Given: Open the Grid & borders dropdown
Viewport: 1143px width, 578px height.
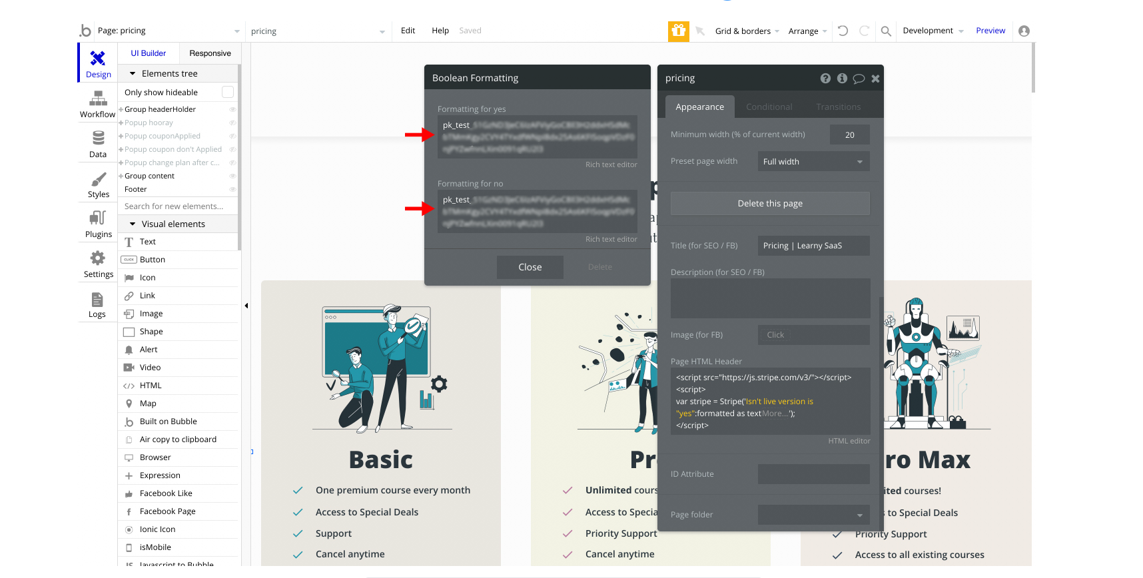Looking at the screenshot, I should click(747, 31).
